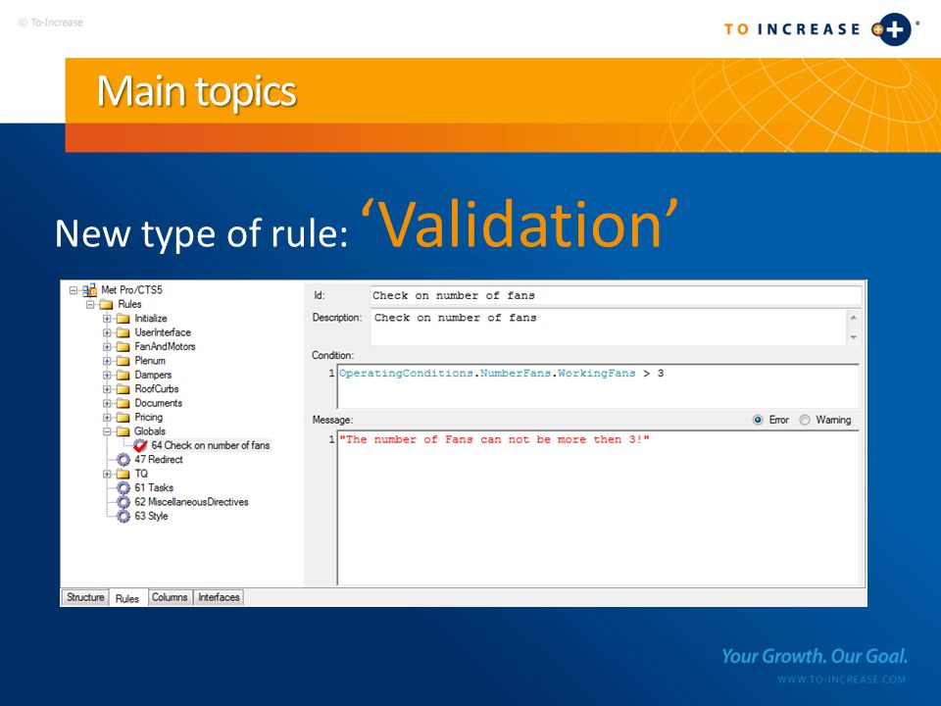Click the Initialize folder icon
Image resolution: width=941 pixels, height=706 pixels.
click(124, 319)
